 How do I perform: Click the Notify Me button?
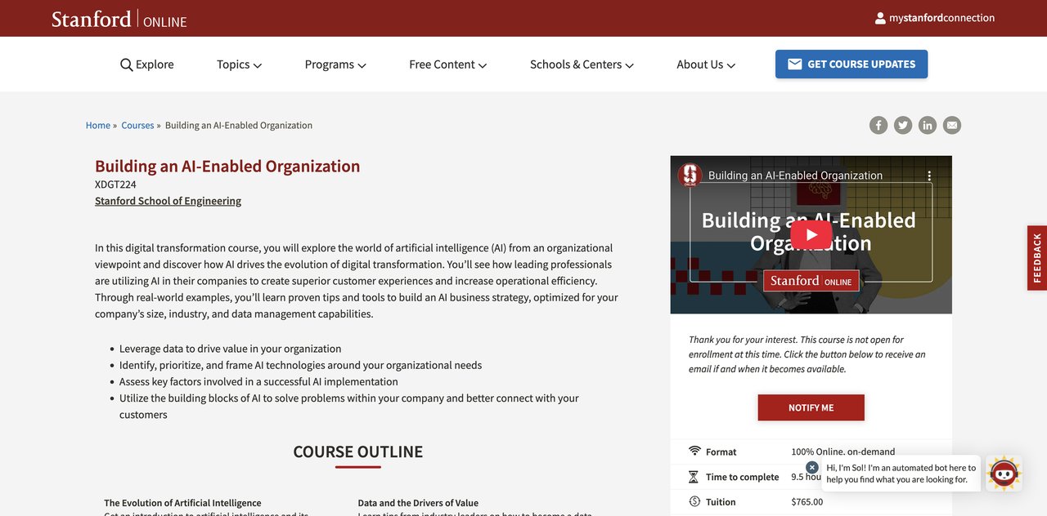(811, 407)
